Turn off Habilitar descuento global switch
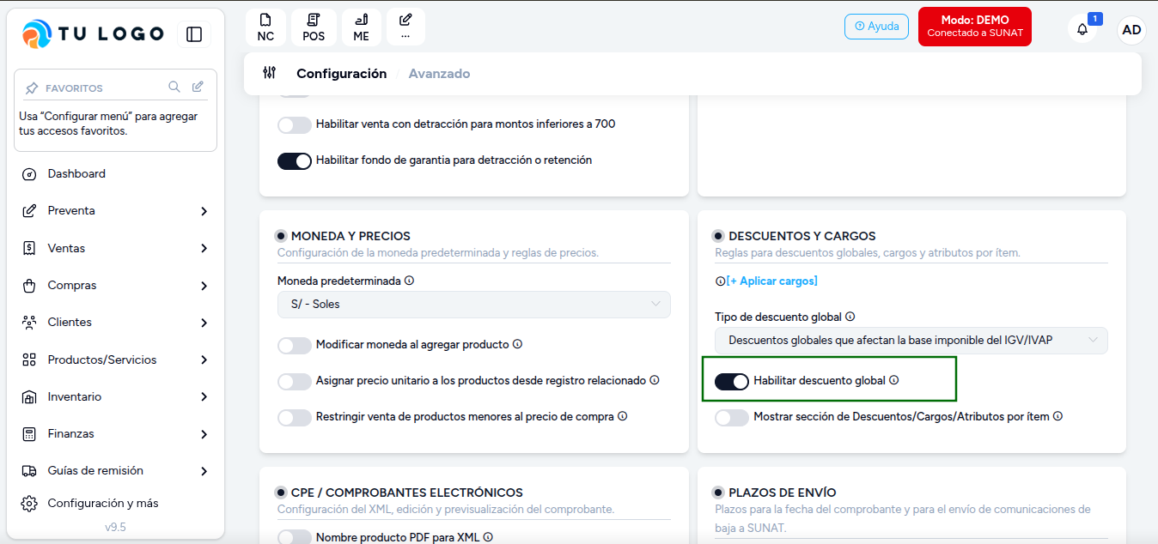This screenshot has height=544, width=1158. 732,382
